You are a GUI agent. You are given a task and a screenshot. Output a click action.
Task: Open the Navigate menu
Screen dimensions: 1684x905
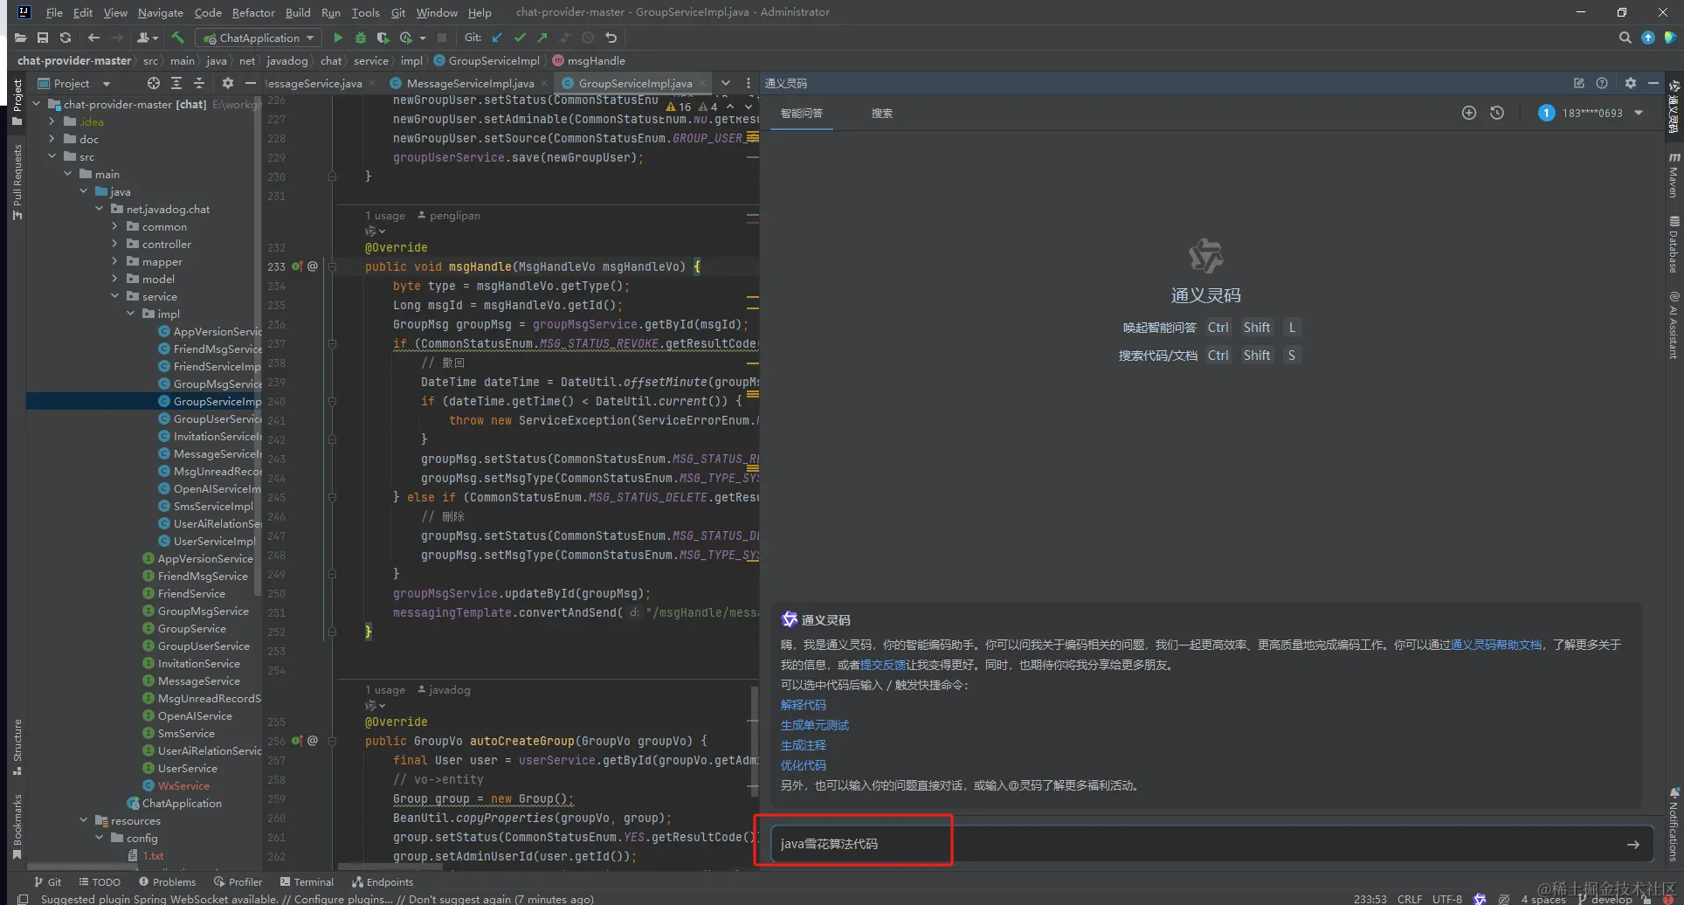pyautogui.click(x=161, y=12)
